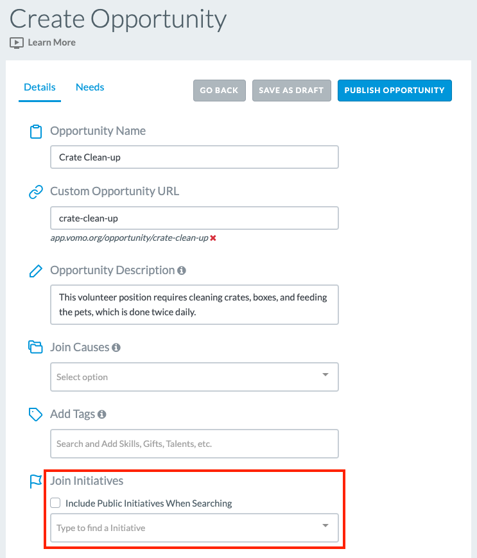The image size is (477, 558).
Task: Click the tag icon beside Add Tags
Action: tap(35, 414)
